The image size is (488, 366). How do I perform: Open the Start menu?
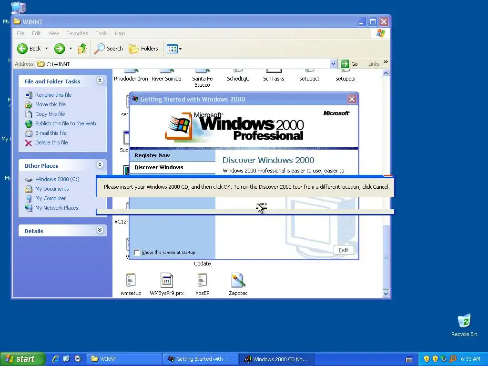[22, 359]
